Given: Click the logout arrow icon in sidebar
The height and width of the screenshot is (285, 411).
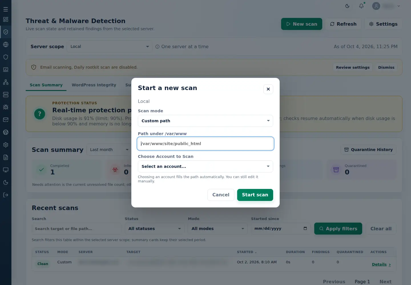Looking at the screenshot, I should coord(6,195).
